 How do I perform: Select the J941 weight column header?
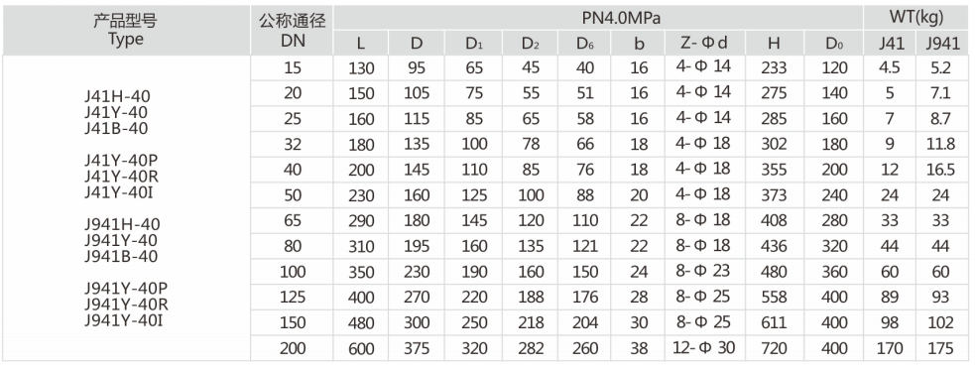click(941, 43)
